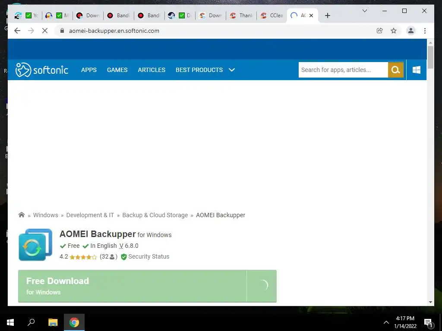Click the Windows platform icon in Softonic header
Image resolution: width=442 pixels, height=331 pixels.
pos(417,70)
